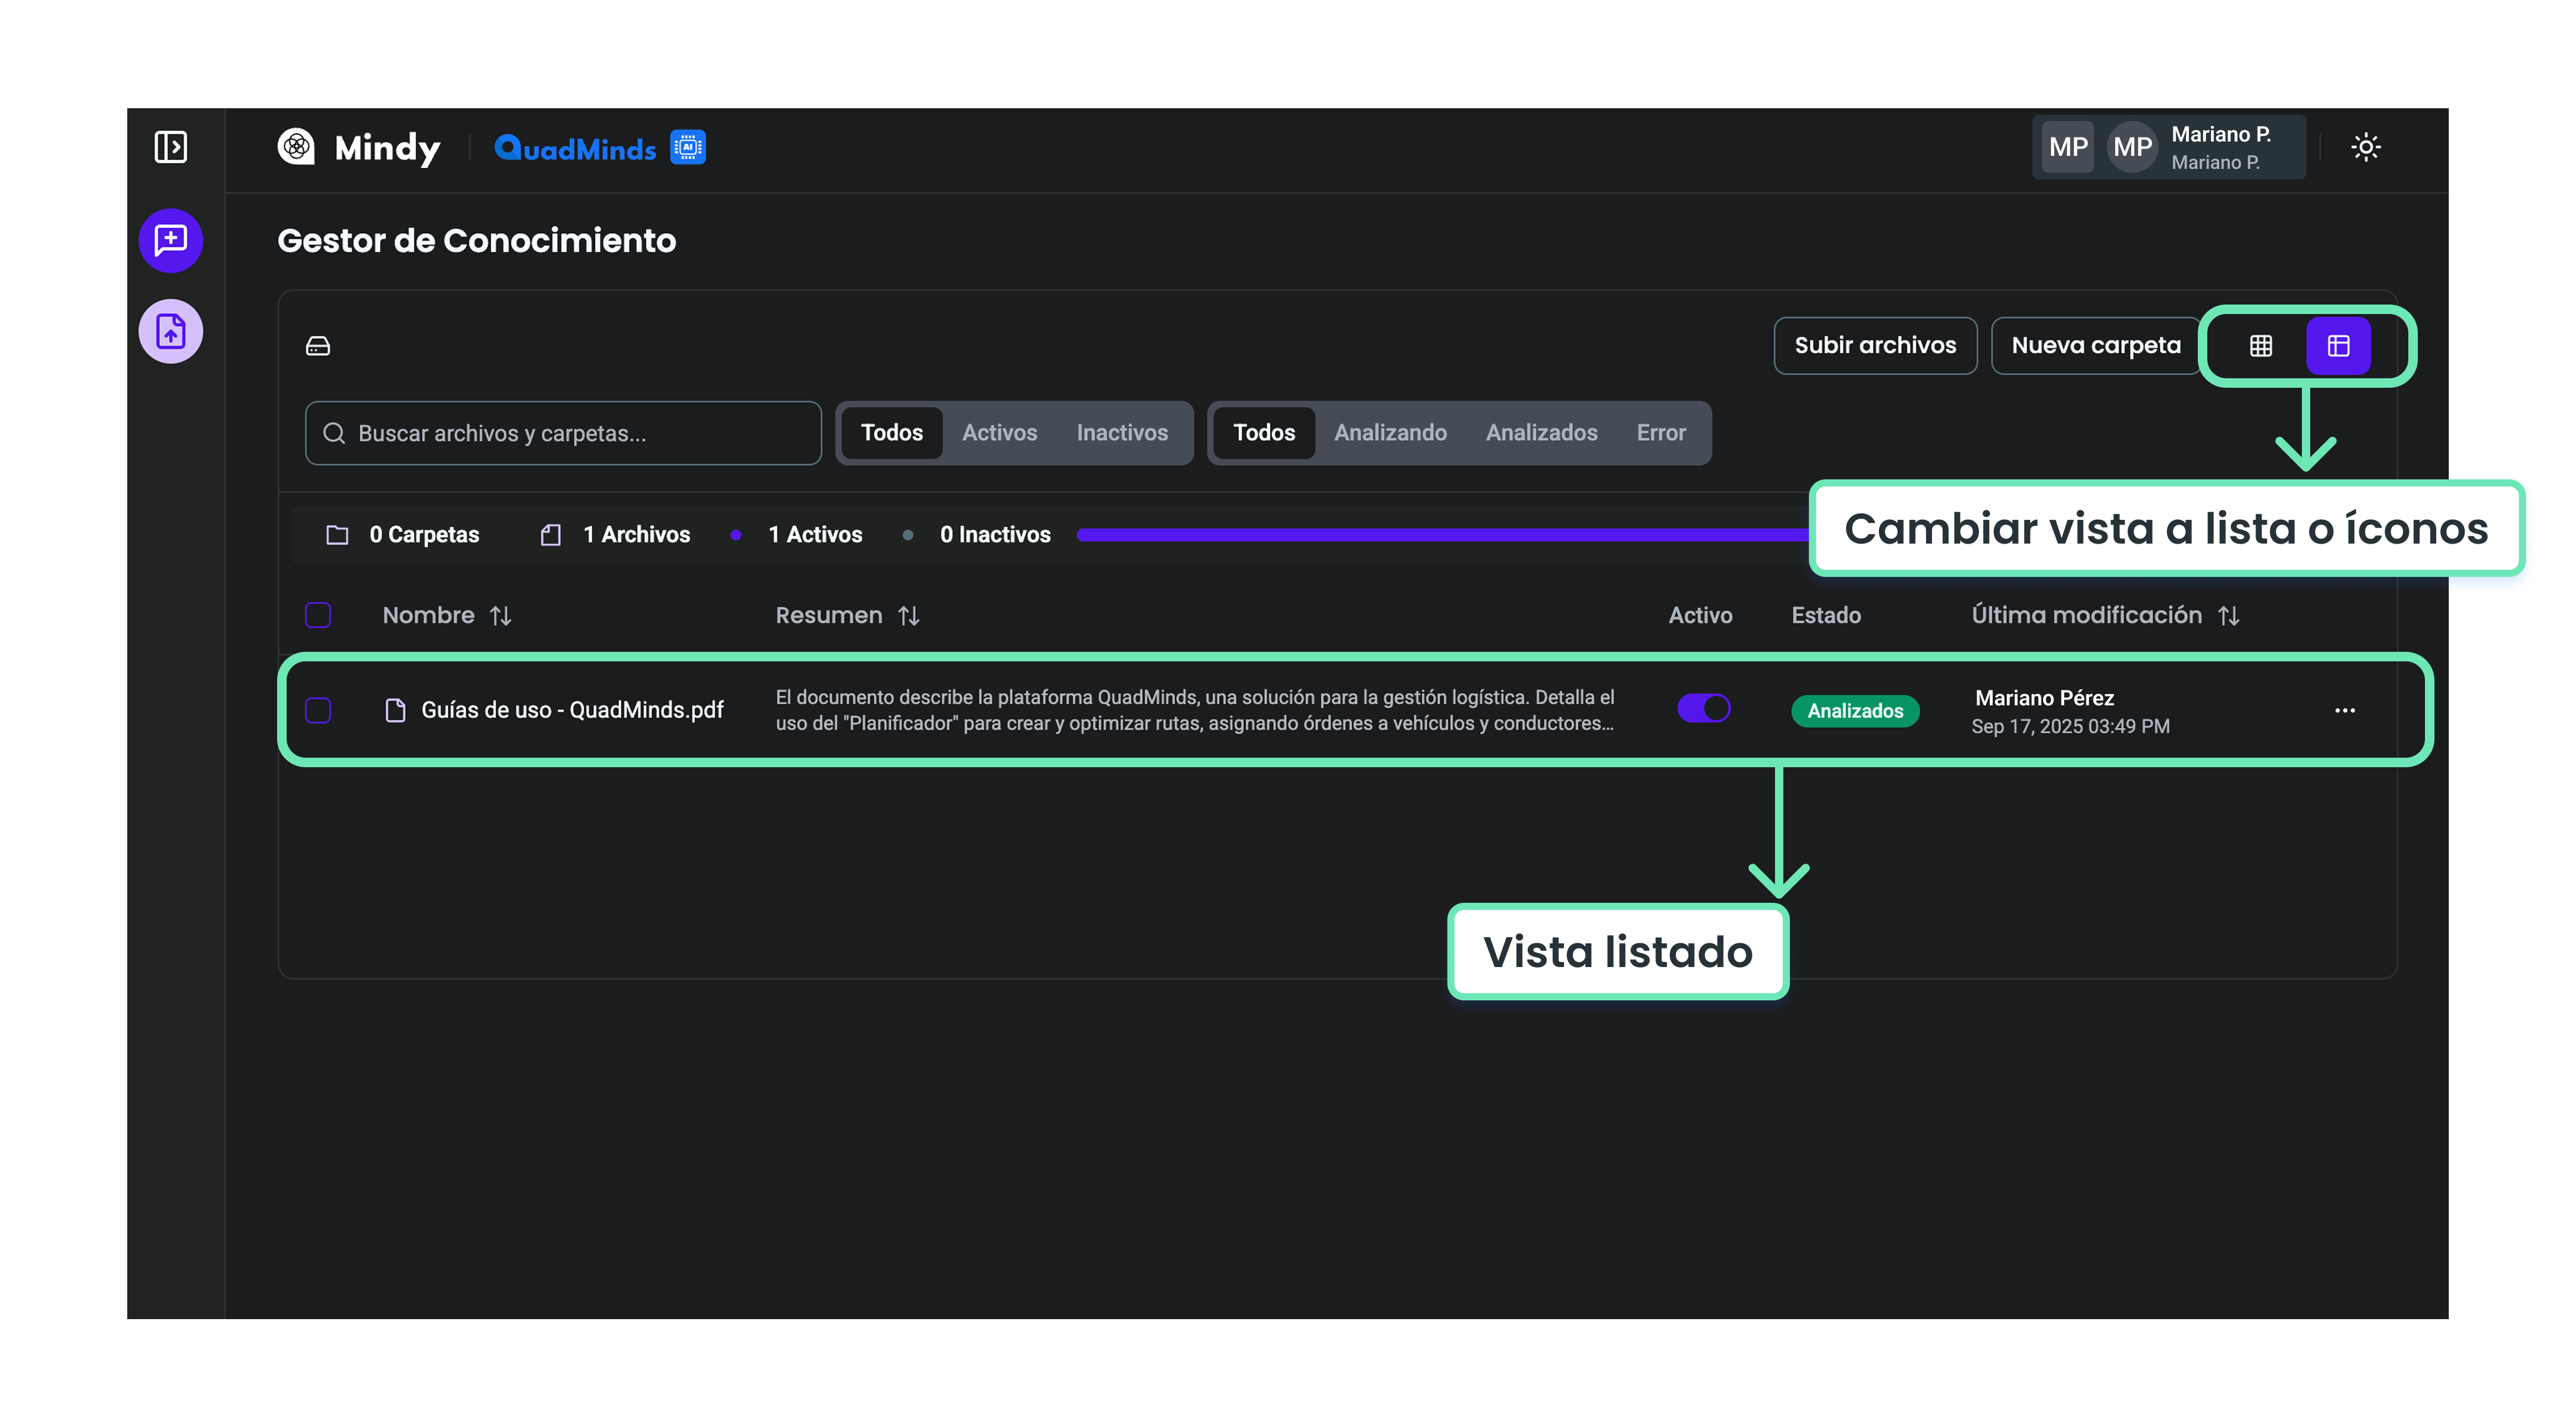Open new chat from sidebar icon
Image resolution: width=2576 pixels, height=1425 pixels.
171,240
